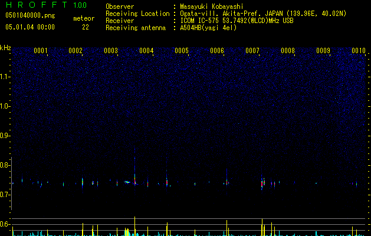
Task: Click the kHz axis unit label
Action: tap(5, 48)
